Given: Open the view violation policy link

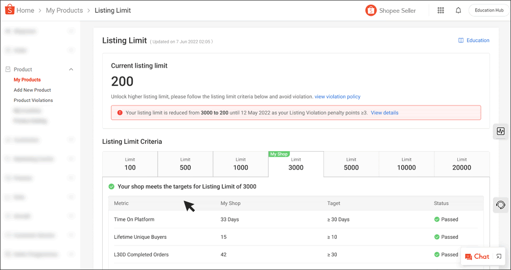Looking at the screenshot, I should (337, 96).
